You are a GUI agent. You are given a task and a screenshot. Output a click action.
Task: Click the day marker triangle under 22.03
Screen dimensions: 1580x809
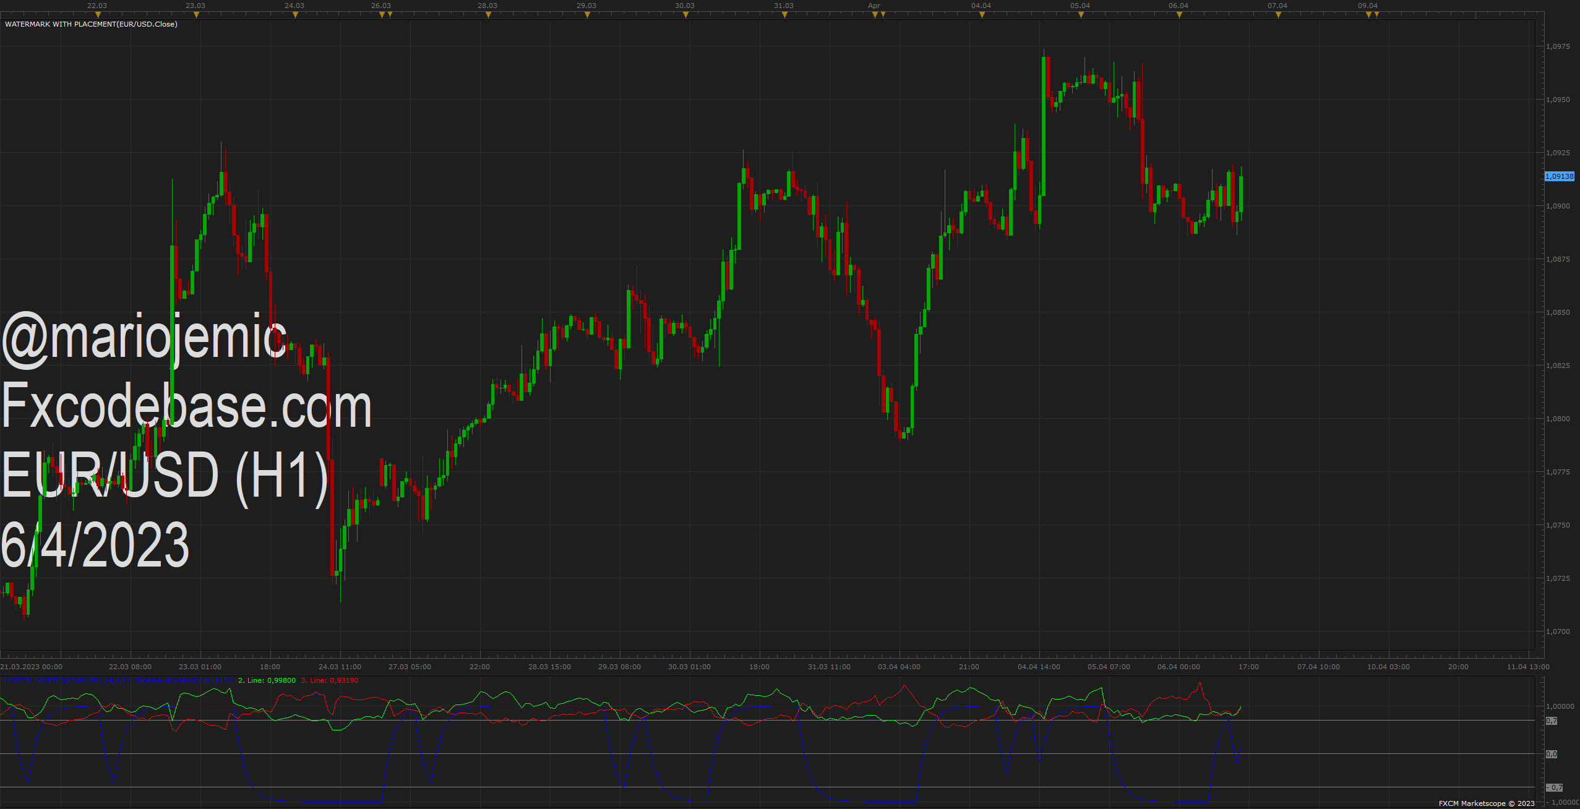click(x=98, y=15)
